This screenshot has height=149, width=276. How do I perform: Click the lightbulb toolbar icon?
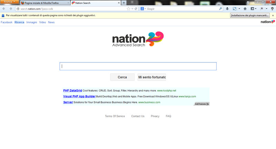(x=272, y=9)
